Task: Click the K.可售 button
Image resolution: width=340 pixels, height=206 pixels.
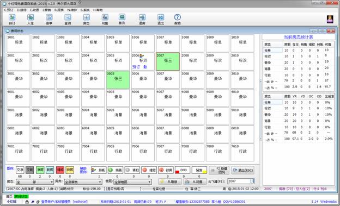Action: tap(195, 182)
